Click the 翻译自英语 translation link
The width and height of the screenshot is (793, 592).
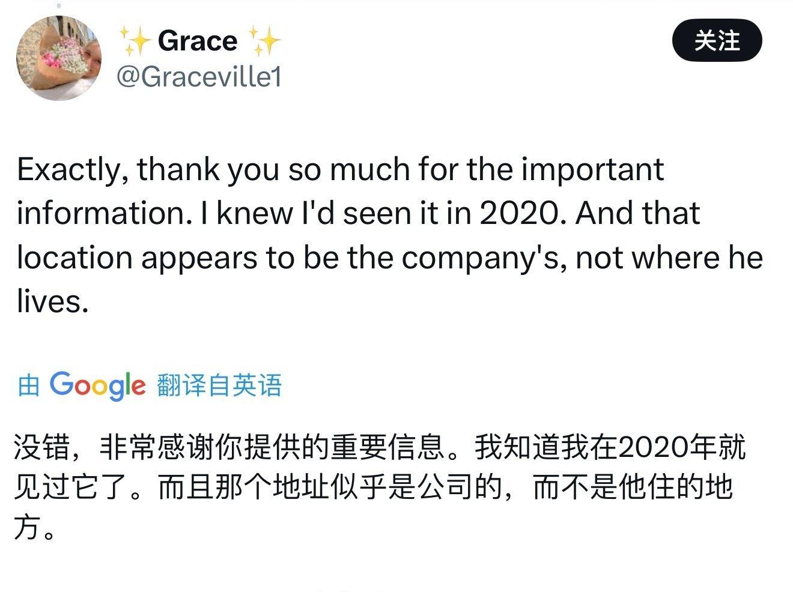[x=219, y=385]
